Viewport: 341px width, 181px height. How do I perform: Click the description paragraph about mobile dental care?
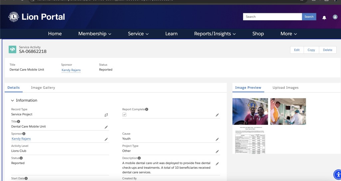pyautogui.click(x=167, y=168)
